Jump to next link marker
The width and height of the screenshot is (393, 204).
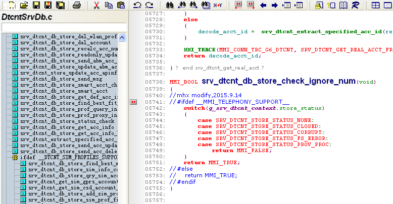pos(251,5)
